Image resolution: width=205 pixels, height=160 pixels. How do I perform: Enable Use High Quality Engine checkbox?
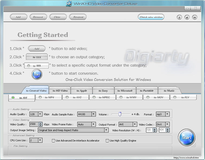tap(107, 141)
